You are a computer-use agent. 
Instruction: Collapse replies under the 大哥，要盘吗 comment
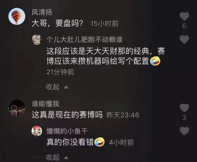[53, 87]
